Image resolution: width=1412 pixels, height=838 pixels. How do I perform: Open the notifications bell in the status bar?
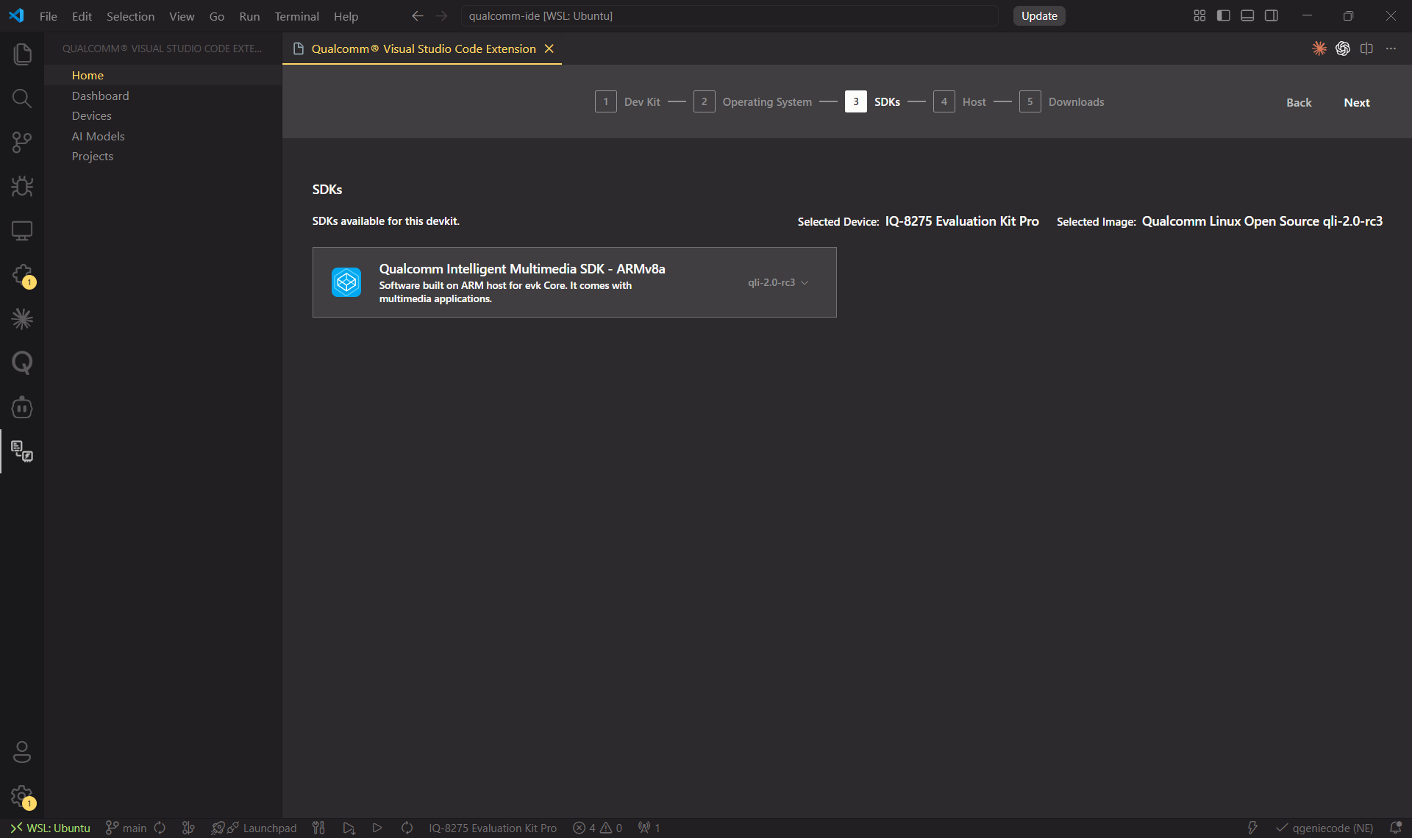click(1395, 828)
